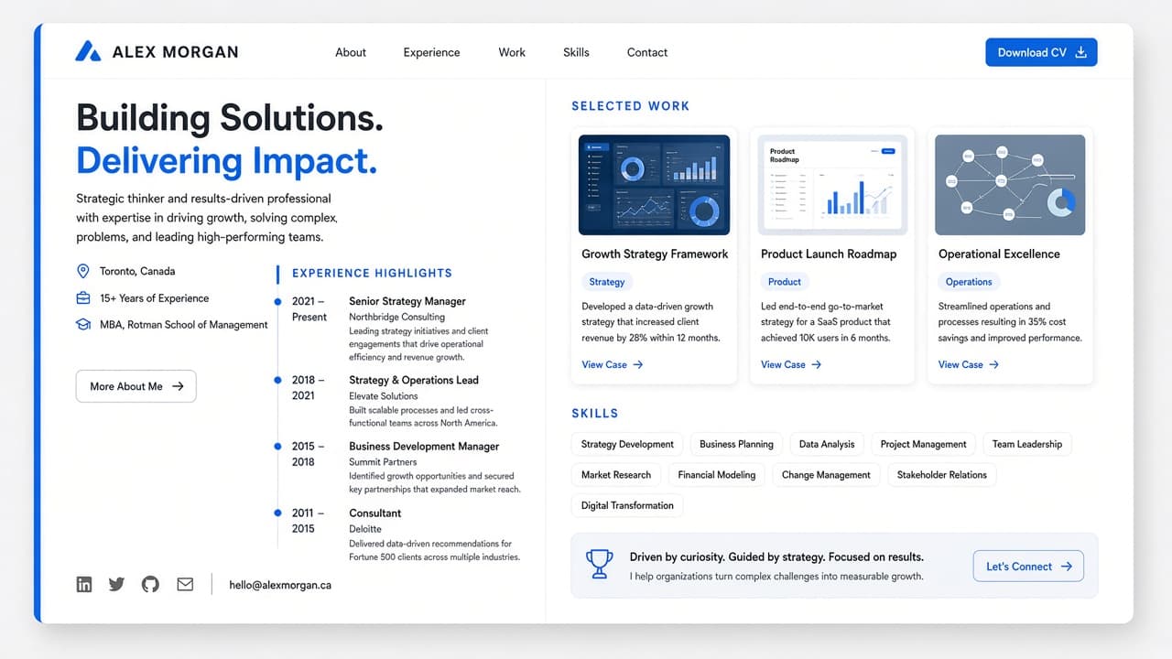Open the Operational Excellence network thumbnail

point(1010,185)
